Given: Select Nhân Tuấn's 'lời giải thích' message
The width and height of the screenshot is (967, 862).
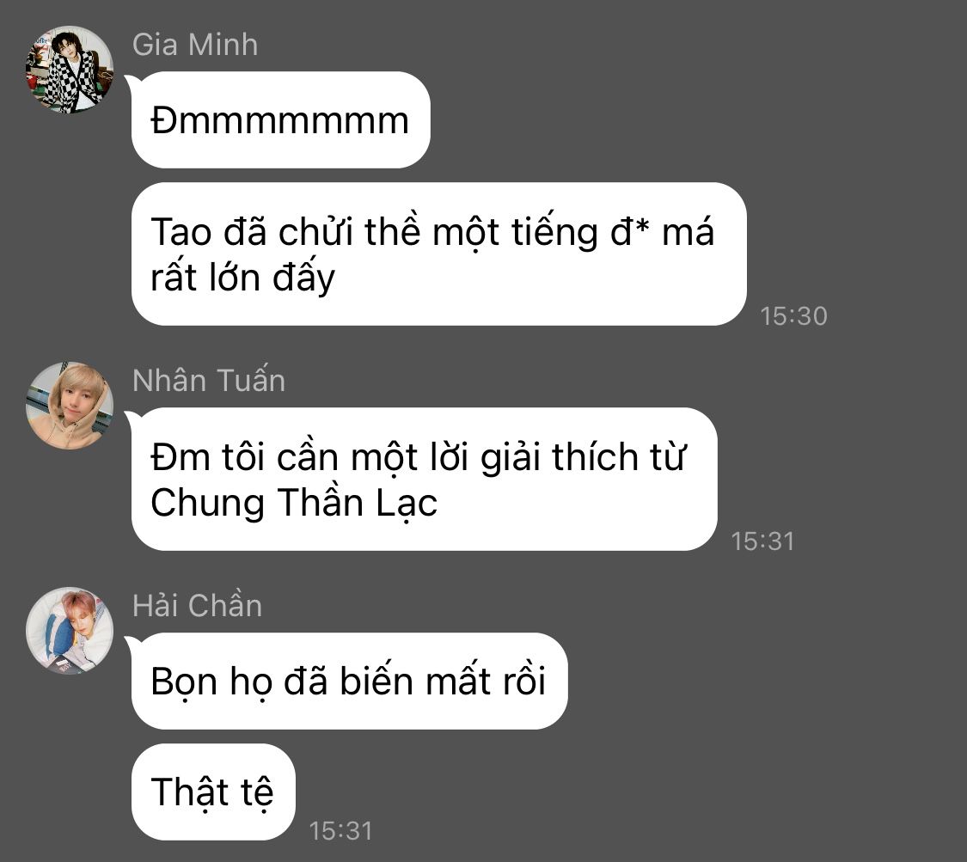Looking at the screenshot, I should tap(425, 479).
